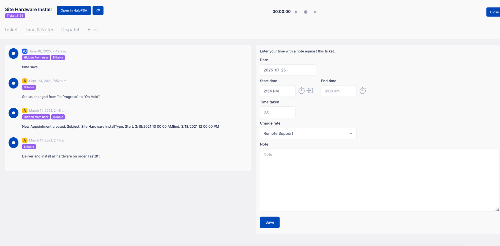The height and width of the screenshot is (246, 500).
Task: Select the chat bubble icon on the 'time save' note
Action: 13,53
